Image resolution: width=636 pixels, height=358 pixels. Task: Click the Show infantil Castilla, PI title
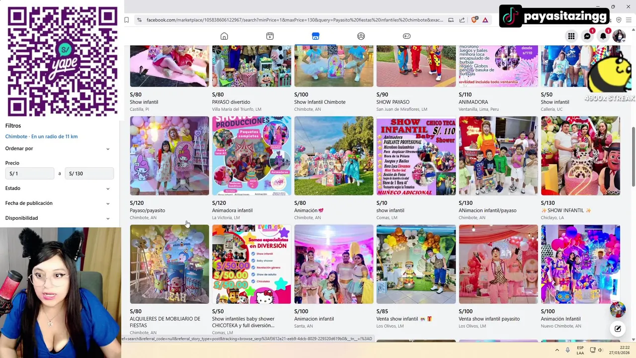coord(144,102)
